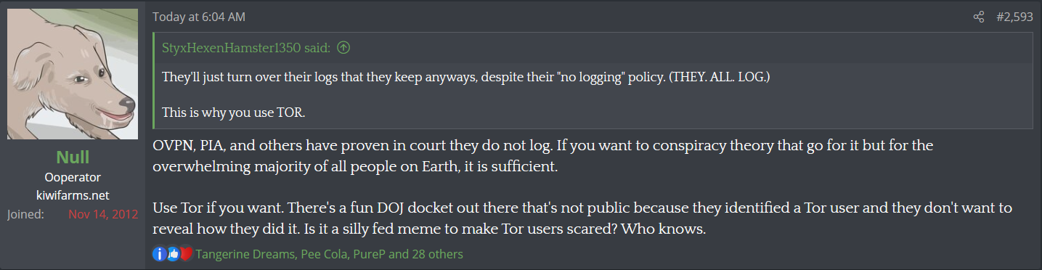Click the share icon beside post number
The width and height of the screenshot is (1042, 270).
coord(979,17)
